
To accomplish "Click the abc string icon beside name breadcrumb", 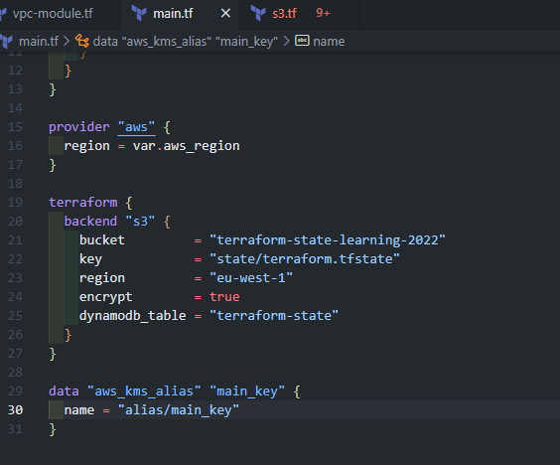I will click(x=302, y=41).
